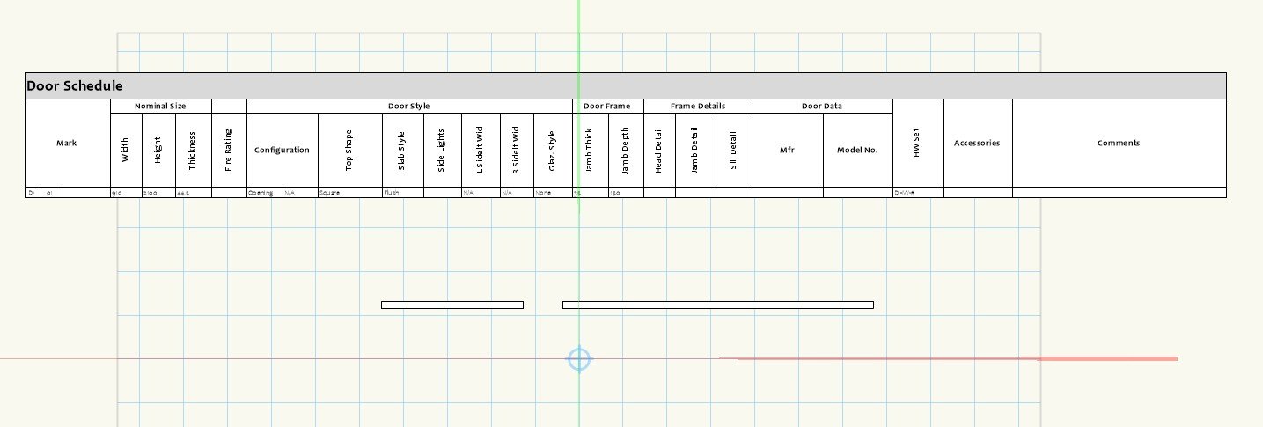Screen dimensions: 1263x427
Task: Select the Comments column header
Action: pos(1119,143)
